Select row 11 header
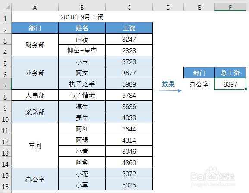This screenshot has height=193, width=249. (x=6, y=129)
